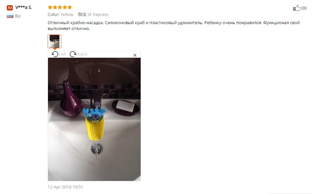Click the Russian review text

point(174,26)
